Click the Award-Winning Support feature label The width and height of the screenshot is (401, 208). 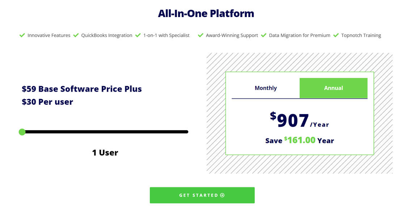point(232,36)
